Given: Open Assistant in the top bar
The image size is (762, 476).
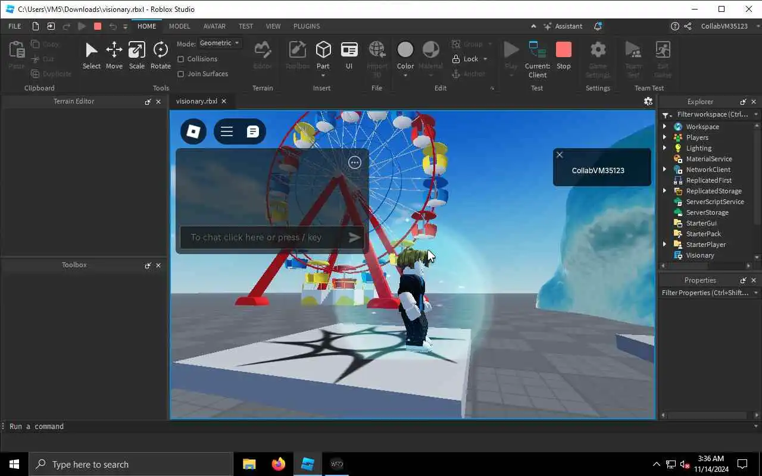Looking at the screenshot, I should (563, 26).
